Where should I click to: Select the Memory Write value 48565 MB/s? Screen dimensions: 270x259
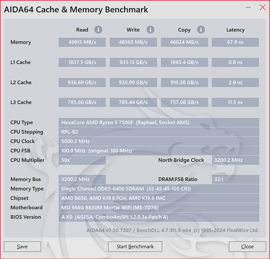coord(133,42)
